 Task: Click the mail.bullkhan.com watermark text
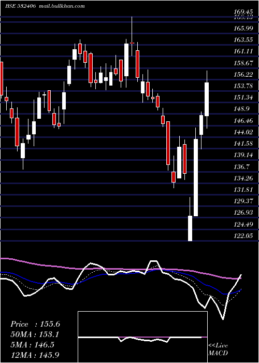coord(61,6)
